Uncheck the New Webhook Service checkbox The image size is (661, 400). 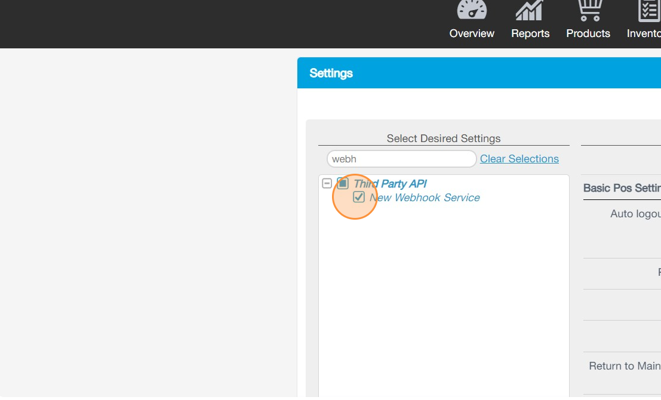[359, 197]
